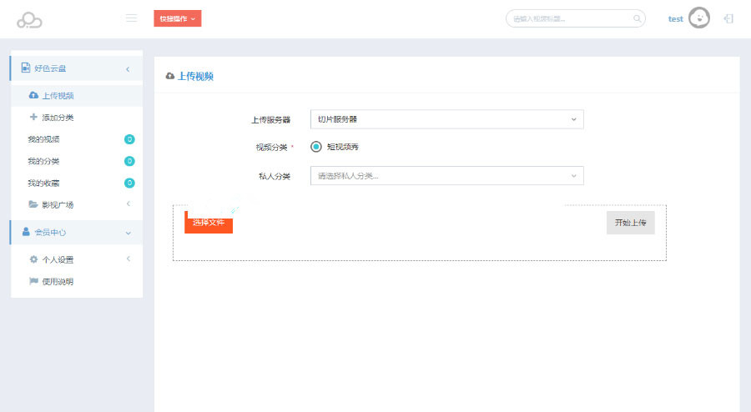Click the 我的视频 count badge
Image resolution: width=751 pixels, height=412 pixels.
(129, 139)
